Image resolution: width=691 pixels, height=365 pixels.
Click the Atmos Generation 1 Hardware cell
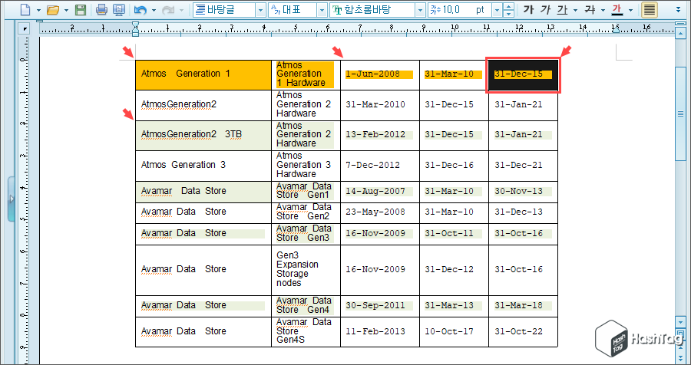coord(306,75)
